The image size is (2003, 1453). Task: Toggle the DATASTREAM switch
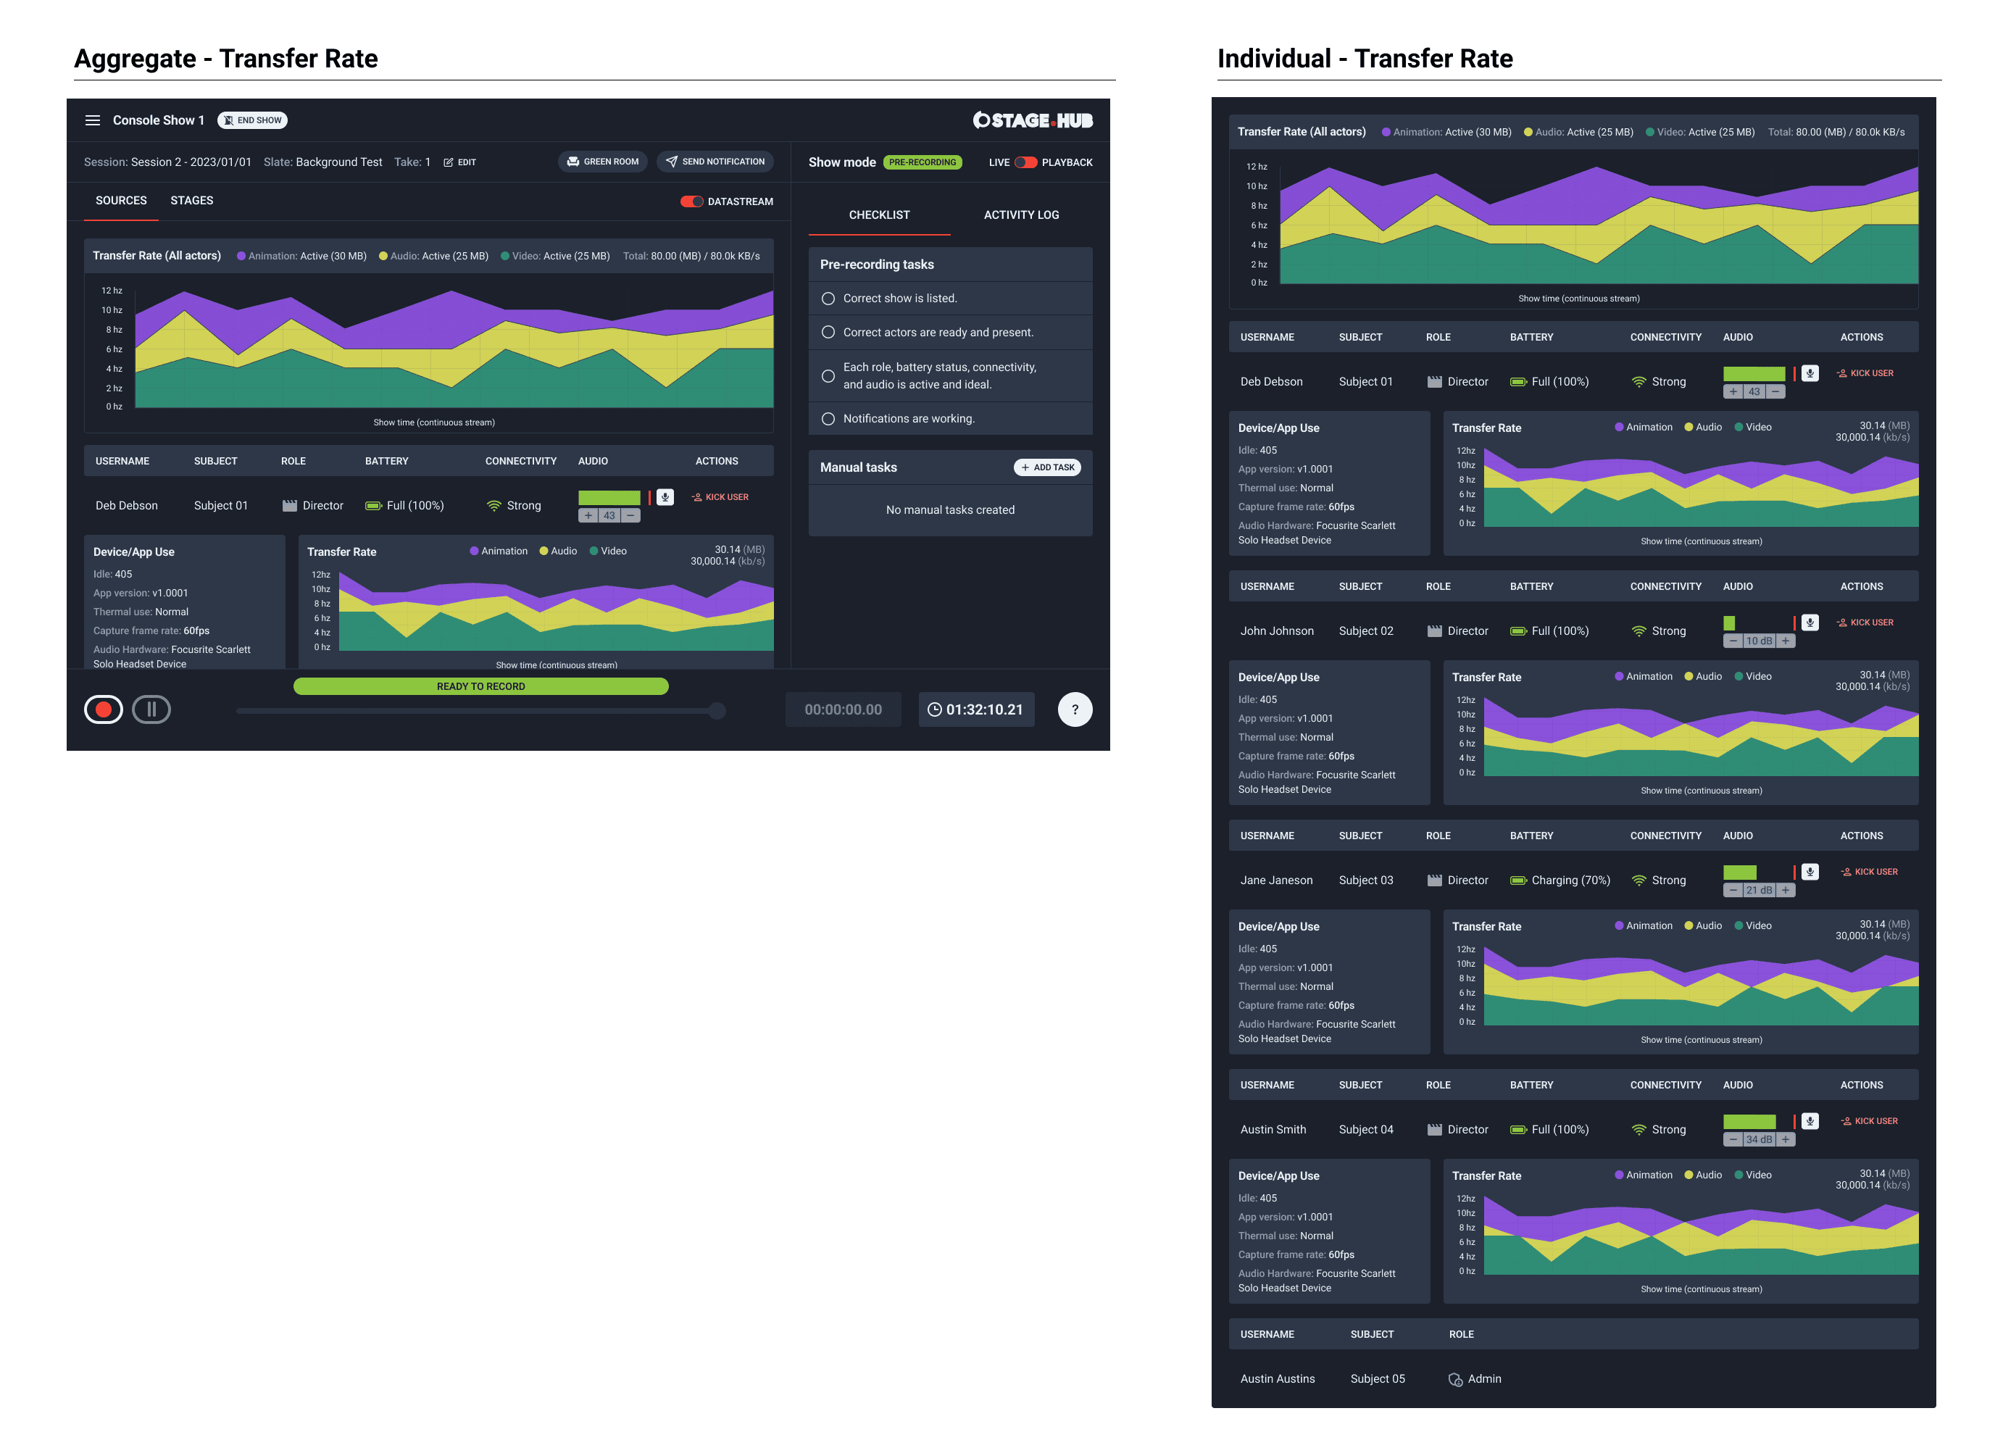(x=691, y=201)
